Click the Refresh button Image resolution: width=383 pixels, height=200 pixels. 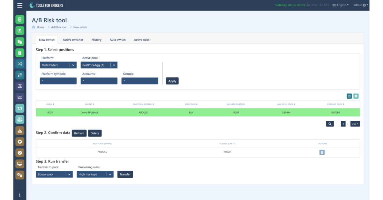[79, 133]
